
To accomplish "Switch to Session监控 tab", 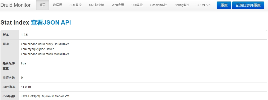I will tap(159, 5).
